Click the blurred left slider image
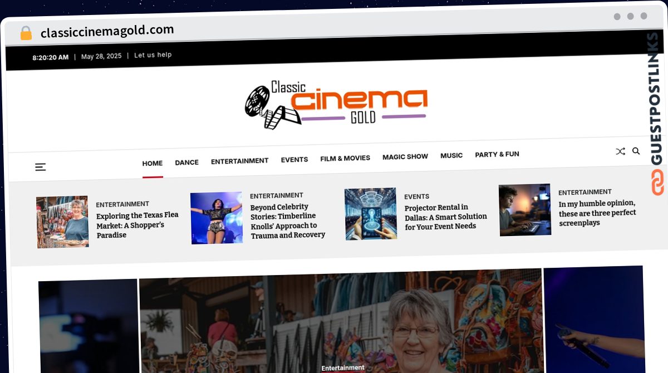Viewport: 668px width, 373px height. (88, 326)
